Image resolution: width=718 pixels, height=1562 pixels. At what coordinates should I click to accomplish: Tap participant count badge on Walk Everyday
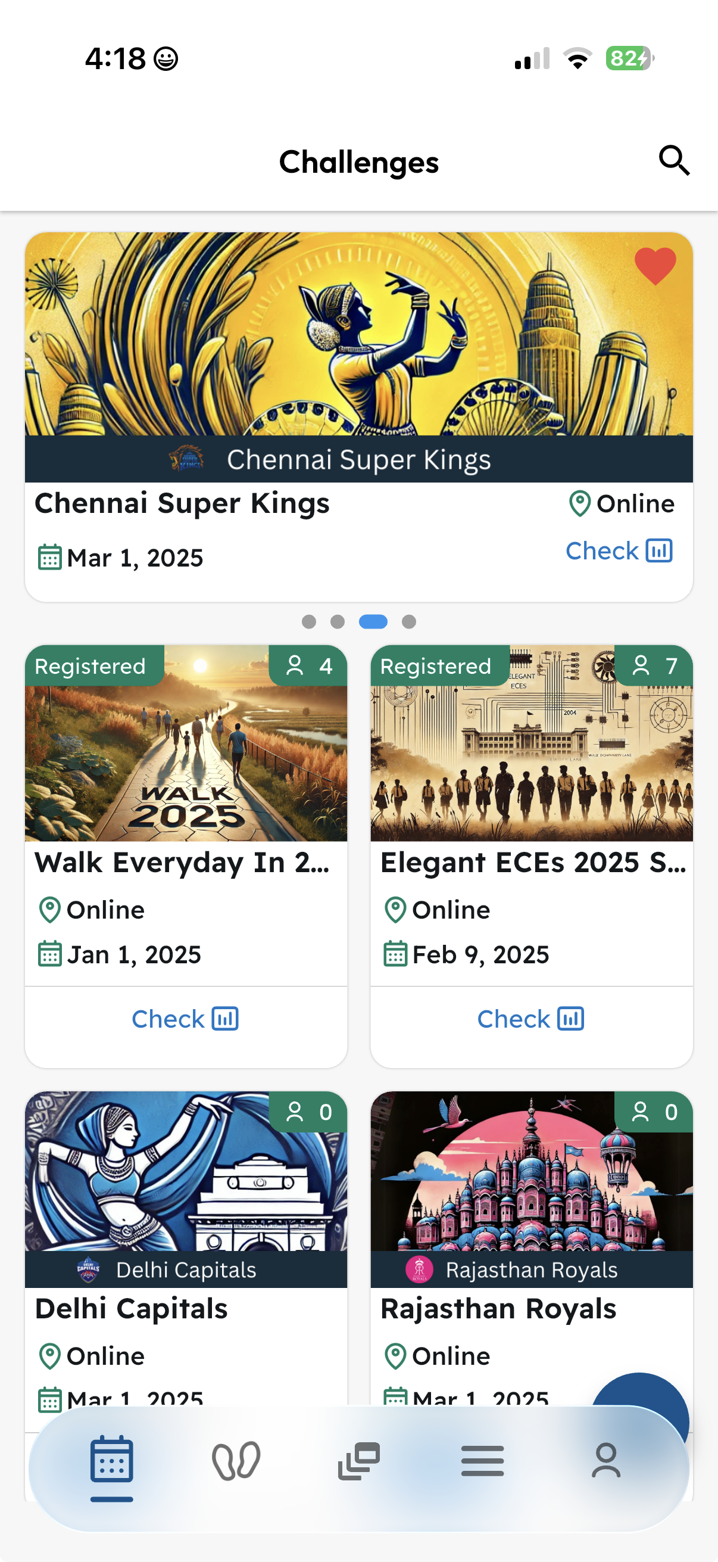coord(308,666)
